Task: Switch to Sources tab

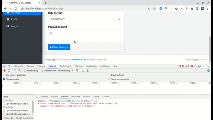Action: [x=41, y=66]
